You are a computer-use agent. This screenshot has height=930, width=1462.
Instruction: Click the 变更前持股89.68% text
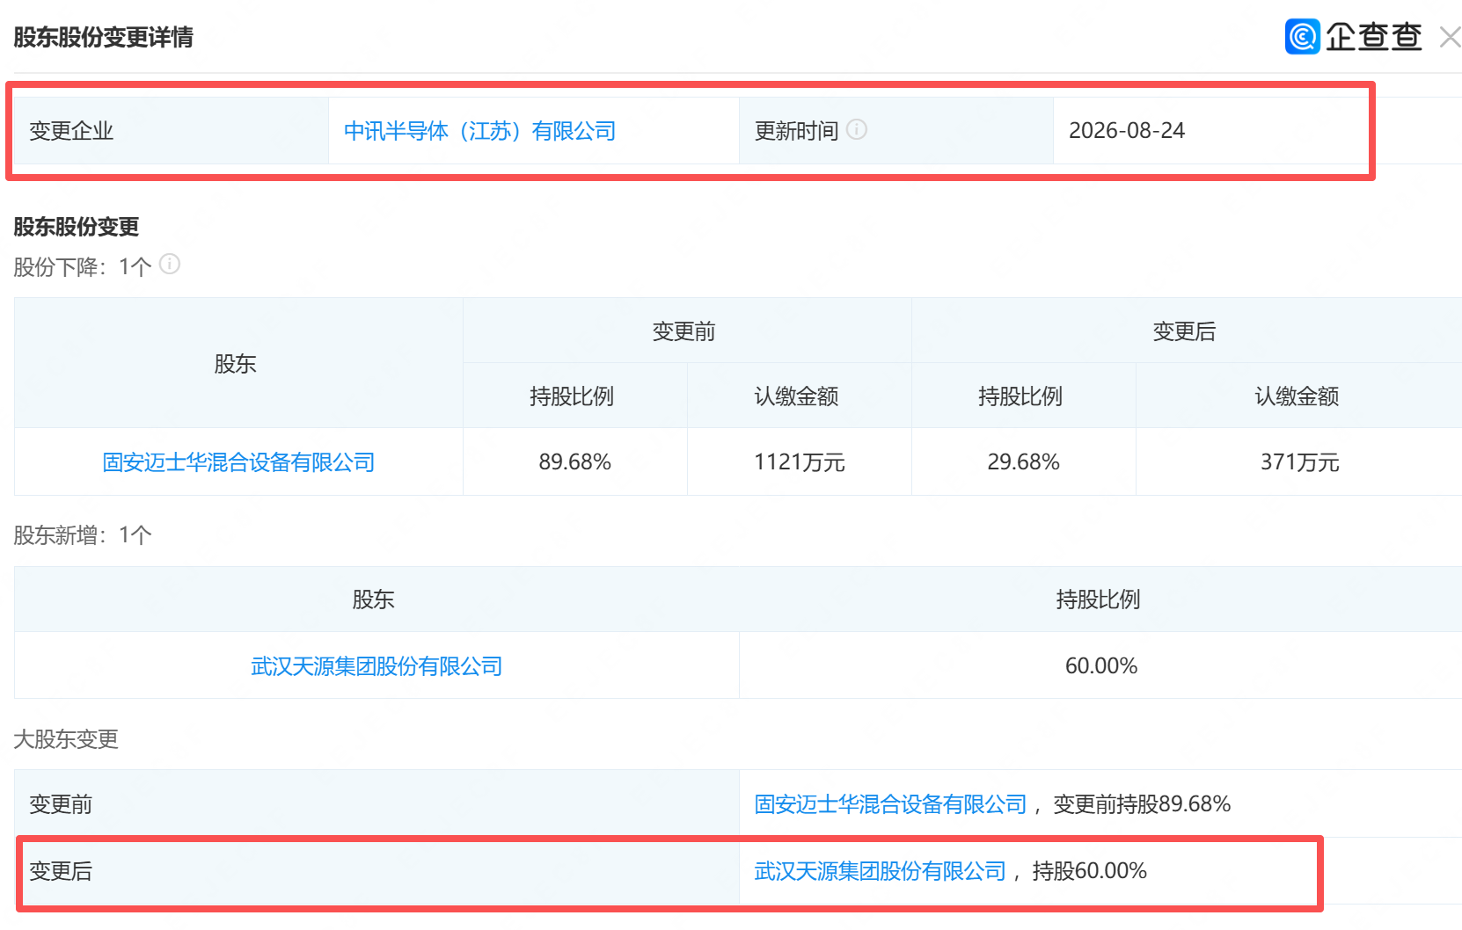1142,804
